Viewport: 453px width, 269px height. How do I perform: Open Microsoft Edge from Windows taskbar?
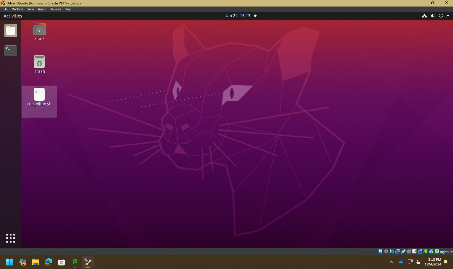49,262
